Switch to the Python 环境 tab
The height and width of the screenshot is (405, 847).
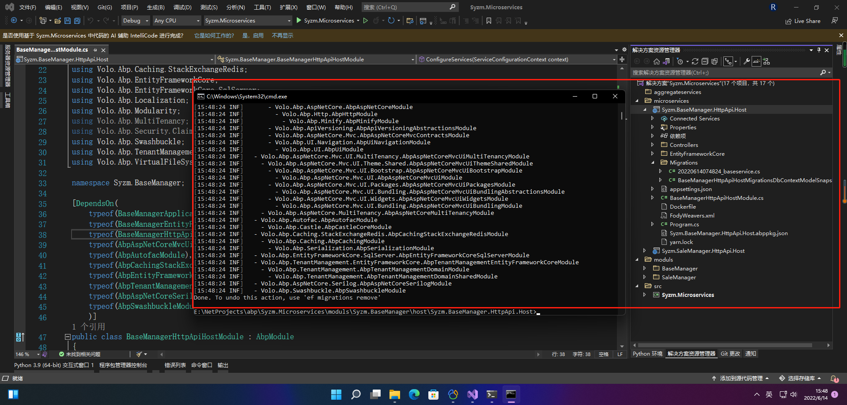tap(647, 354)
